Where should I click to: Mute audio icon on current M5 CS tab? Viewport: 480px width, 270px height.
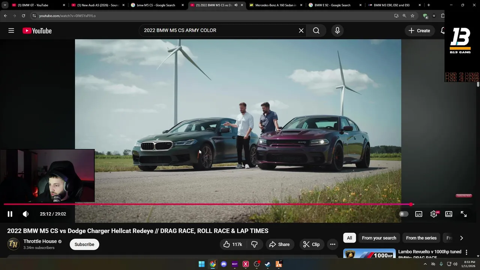click(236, 5)
